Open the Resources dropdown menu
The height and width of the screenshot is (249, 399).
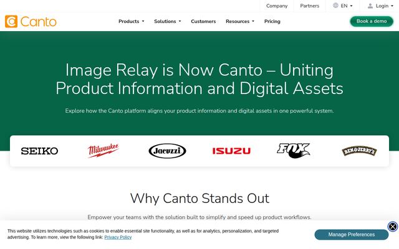coord(240,21)
